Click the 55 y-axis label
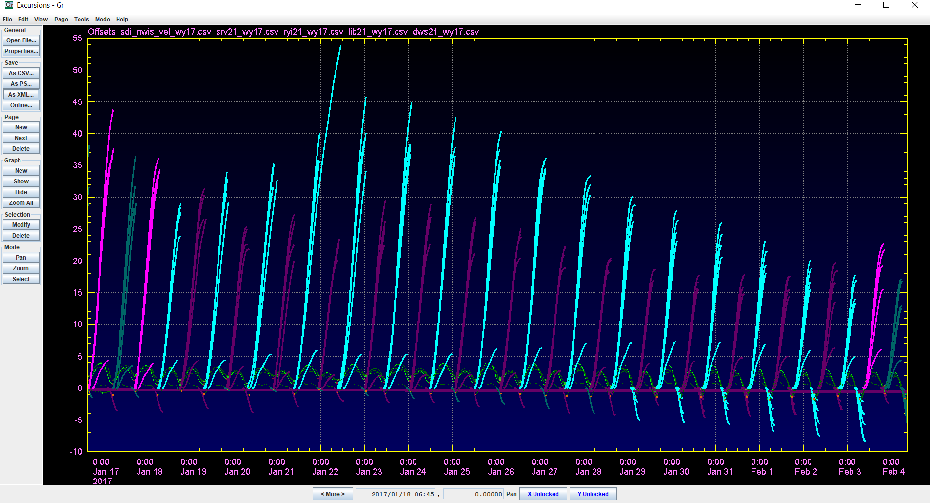Viewport: 930px width, 503px height. (78, 38)
